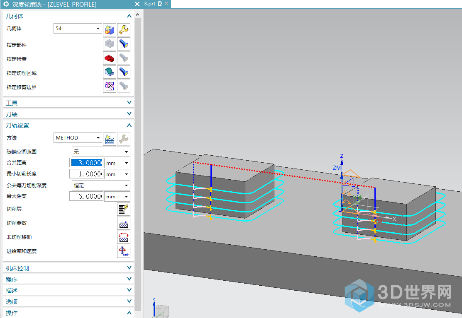Close the 深度轮廓铣 dialog with the X
The image size is (462, 318).
[x=137, y=4]
